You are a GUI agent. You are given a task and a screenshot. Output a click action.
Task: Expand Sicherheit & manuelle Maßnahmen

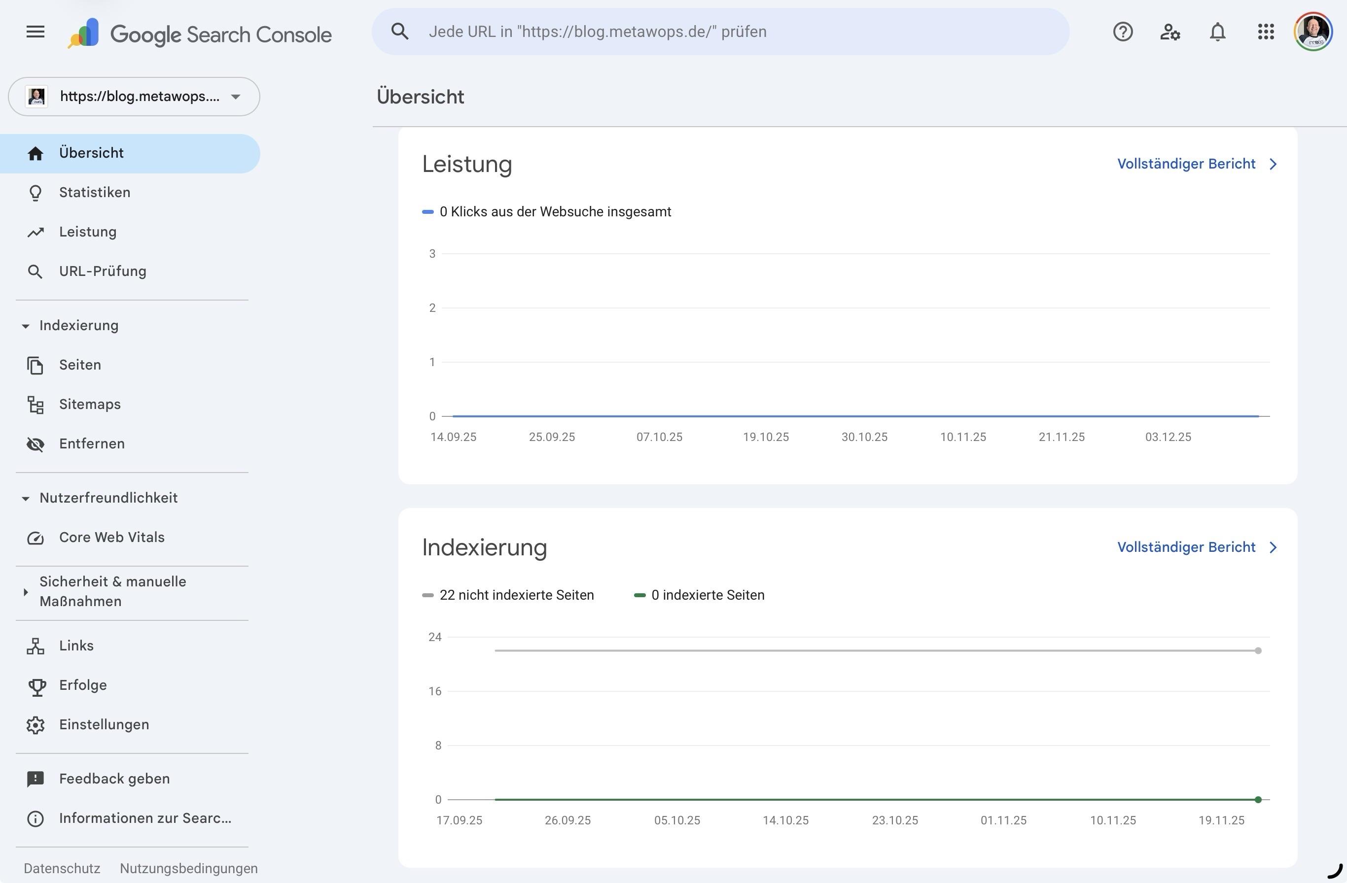(26, 592)
